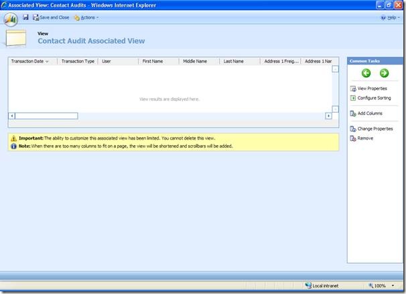Click the horizontal scrollbar left arrow
Image resolution: width=406 pixels, height=294 pixels.
(x=11, y=116)
